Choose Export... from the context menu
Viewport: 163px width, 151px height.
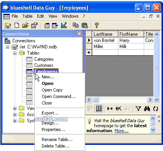(60, 113)
